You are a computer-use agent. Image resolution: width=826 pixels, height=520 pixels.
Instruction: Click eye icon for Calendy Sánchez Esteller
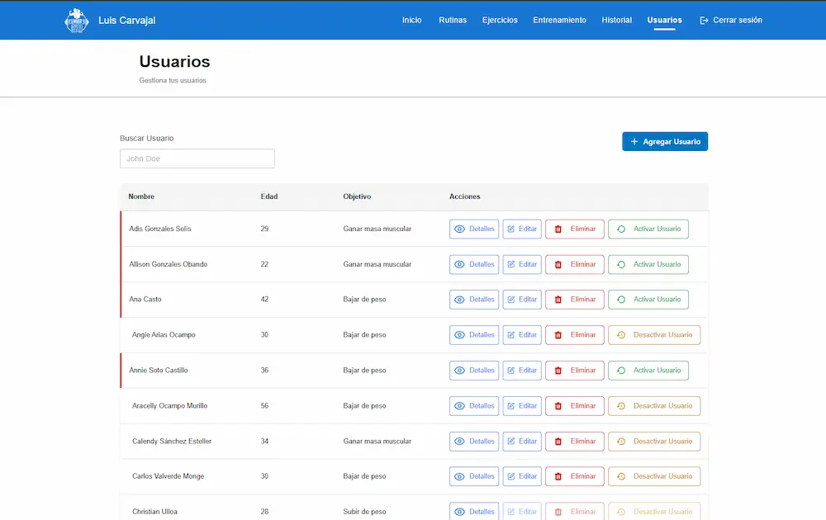point(459,441)
